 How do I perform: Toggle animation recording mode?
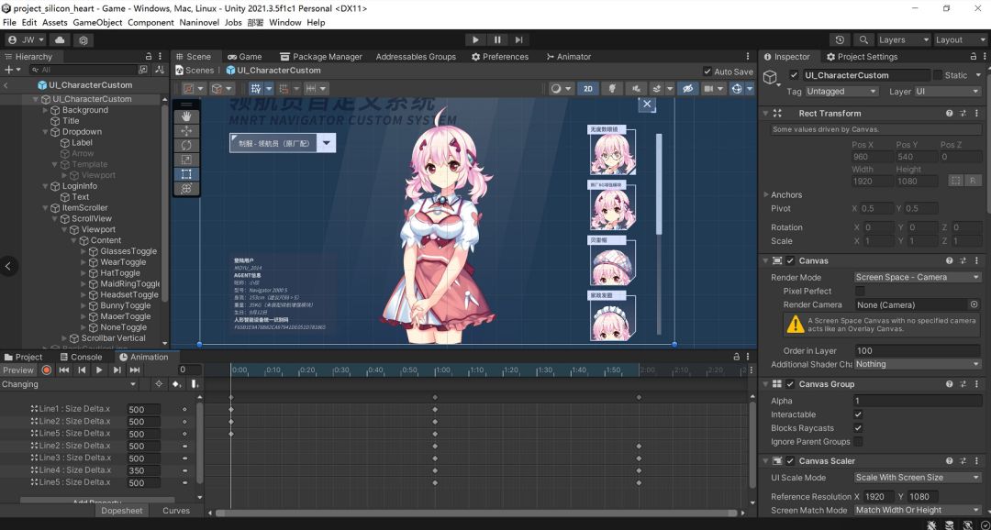point(47,370)
